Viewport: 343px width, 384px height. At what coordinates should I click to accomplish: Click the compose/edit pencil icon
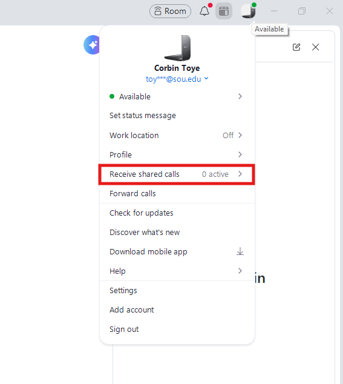point(296,47)
